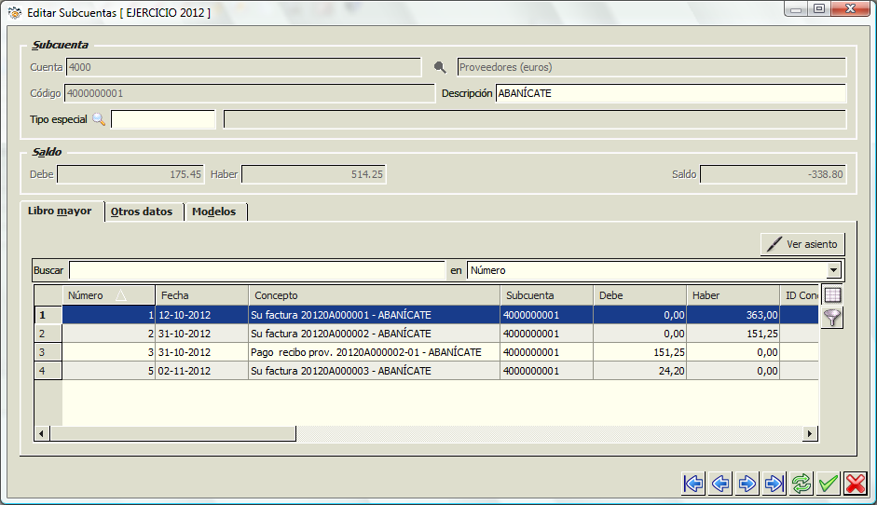The width and height of the screenshot is (877, 505).
Task: Open the Tipo especial lookup magnifier
Action: point(99,119)
